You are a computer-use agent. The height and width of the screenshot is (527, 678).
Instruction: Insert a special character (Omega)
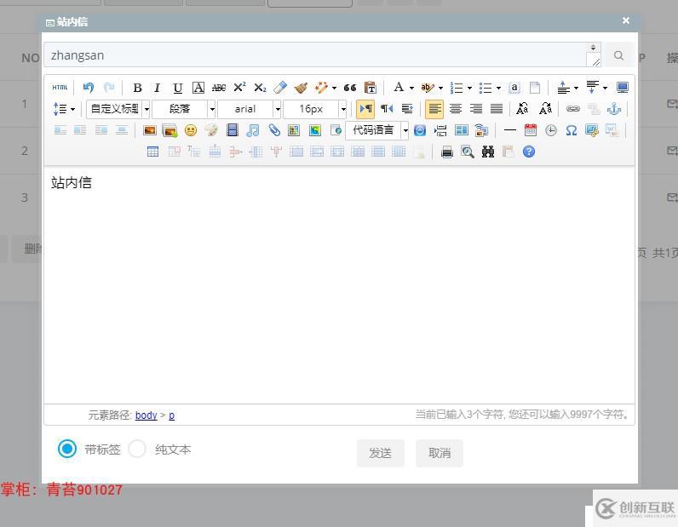tap(572, 130)
